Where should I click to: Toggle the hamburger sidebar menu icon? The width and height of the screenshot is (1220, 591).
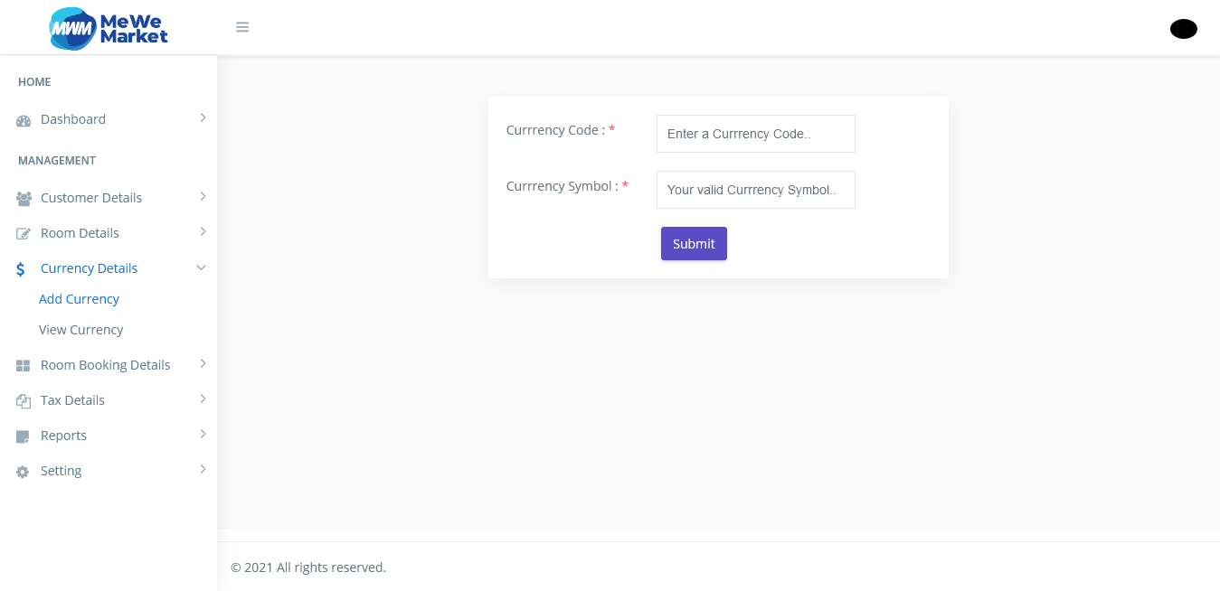click(242, 27)
